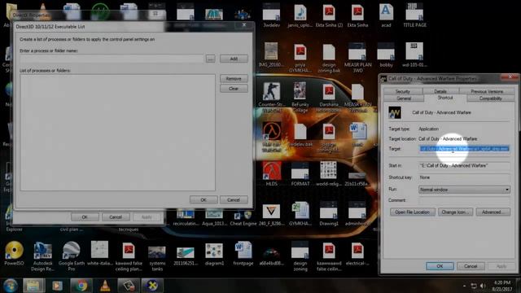Switch to the Security tab

[x=403, y=91]
